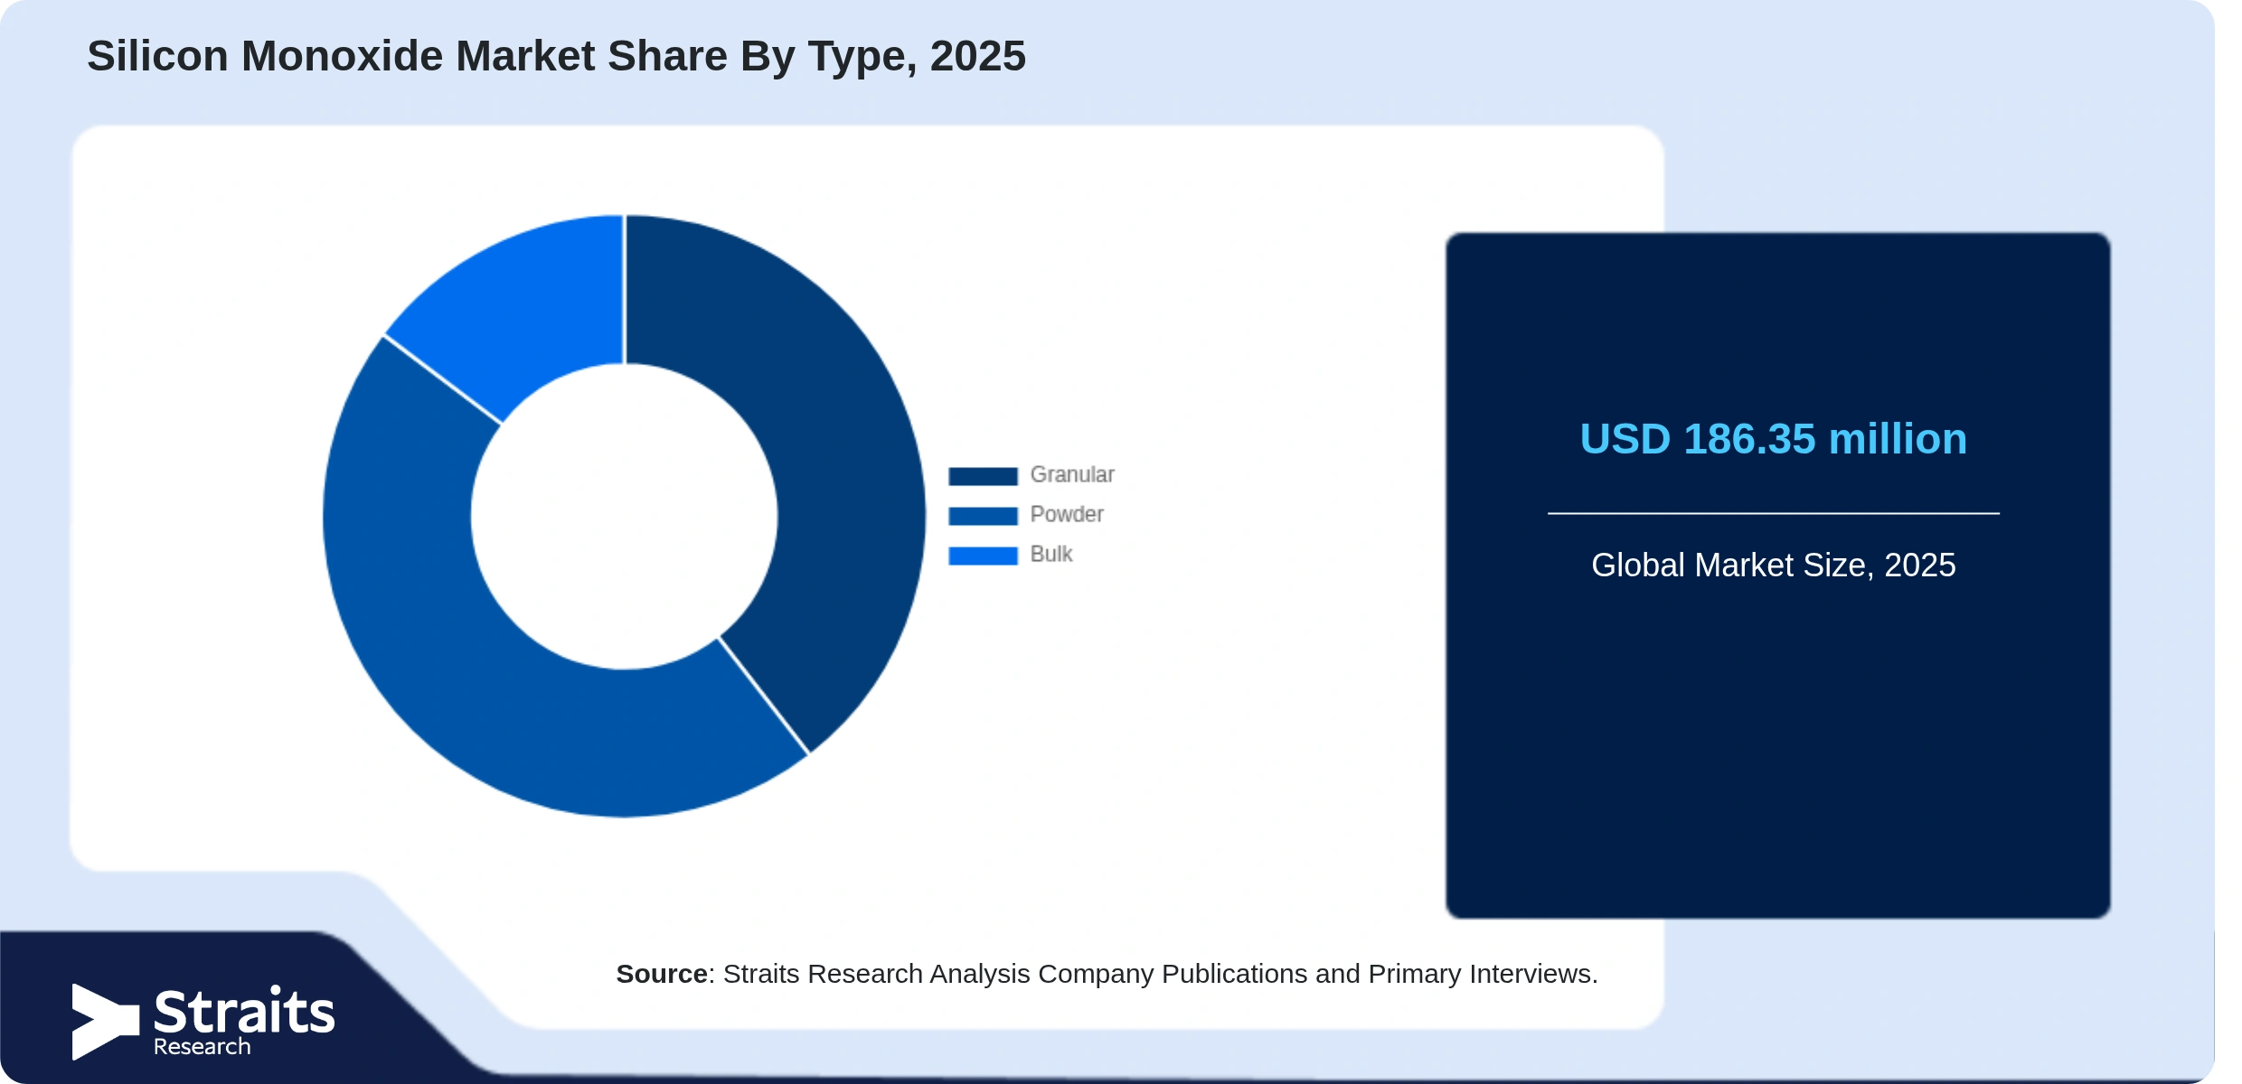
Task: Click the Straits Research wordmark
Action: (x=244, y=1022)
